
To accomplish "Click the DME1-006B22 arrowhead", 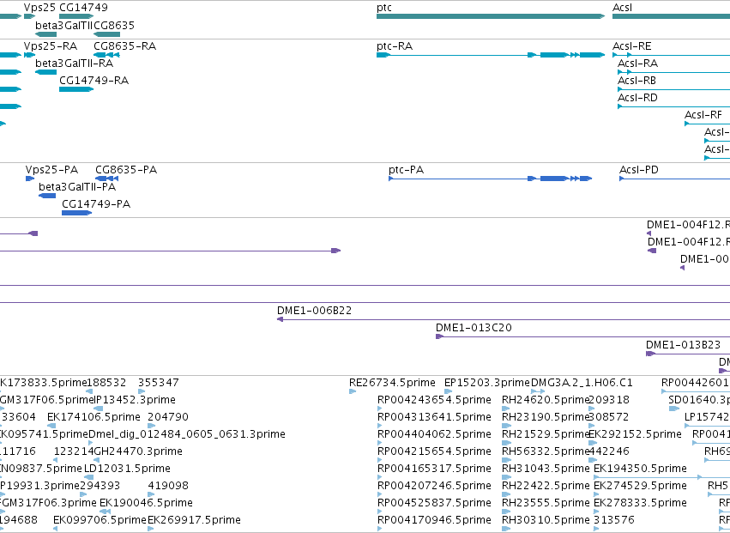I will pos(281,319).
